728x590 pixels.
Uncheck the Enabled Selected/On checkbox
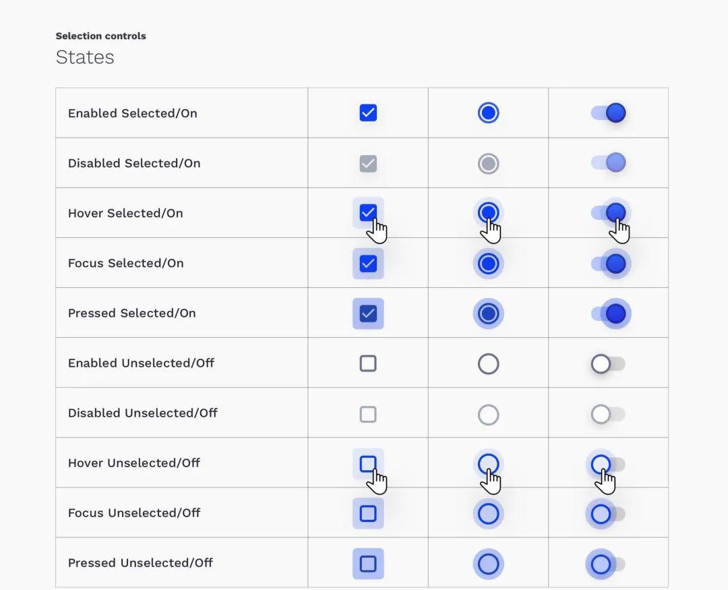368,113
